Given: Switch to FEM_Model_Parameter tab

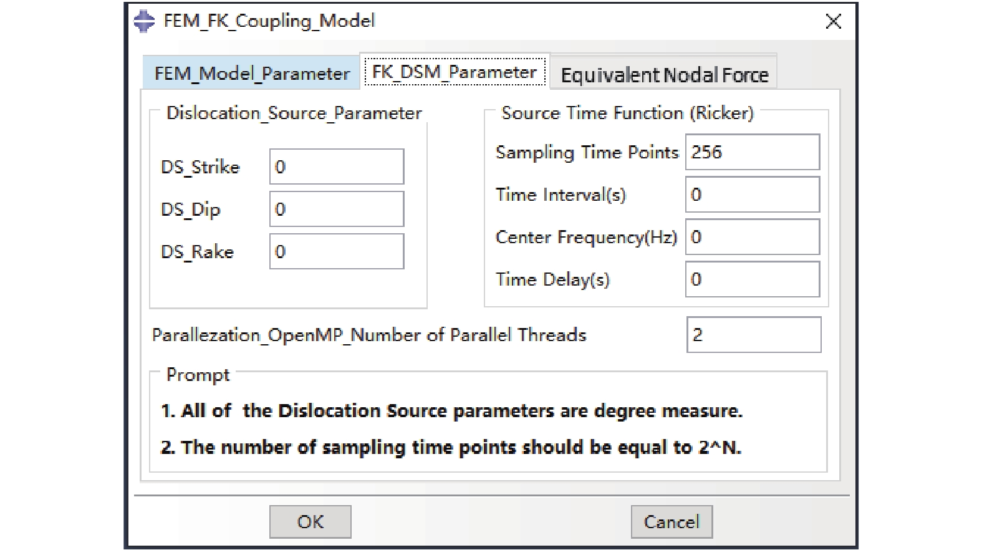Looking at the screenshot, I should 252,74.
